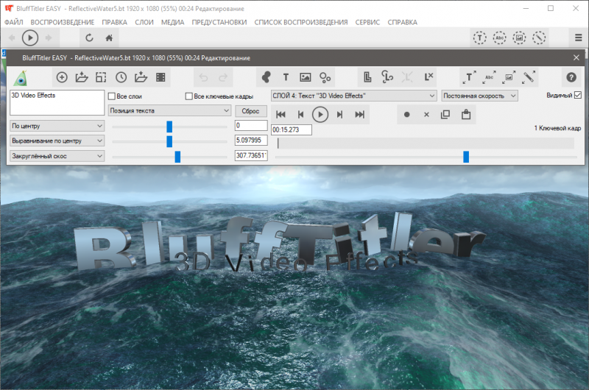Paste keyframe with clipboard icon
Viewport: 589px width, 390px height.
click(465, 114)
